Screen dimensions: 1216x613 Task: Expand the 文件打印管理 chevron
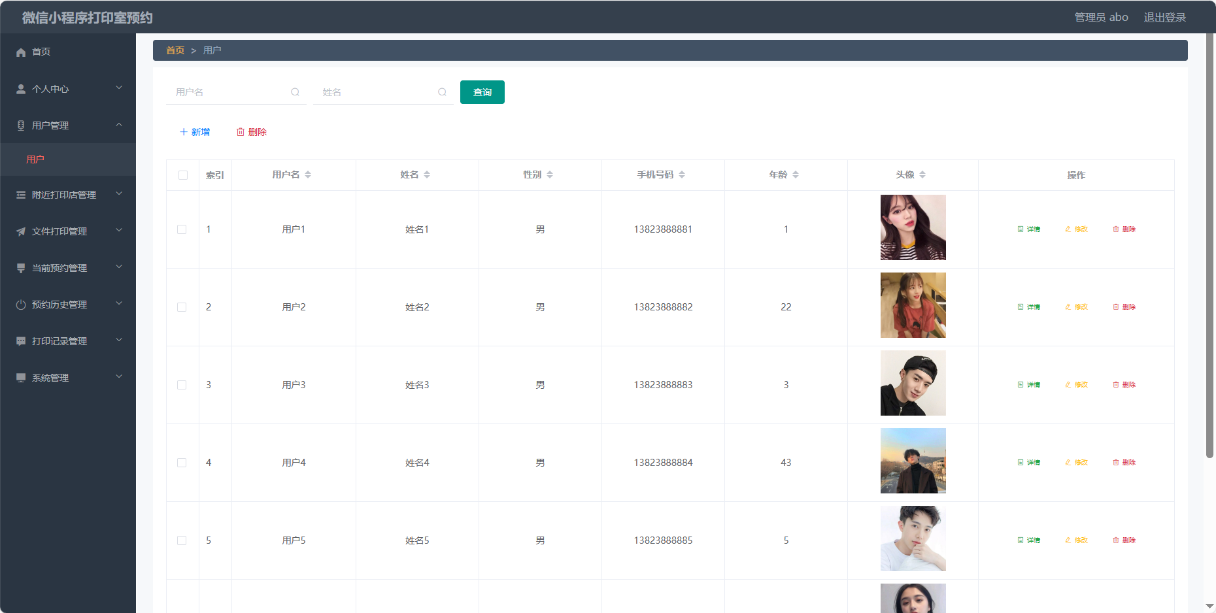point(119,230)
